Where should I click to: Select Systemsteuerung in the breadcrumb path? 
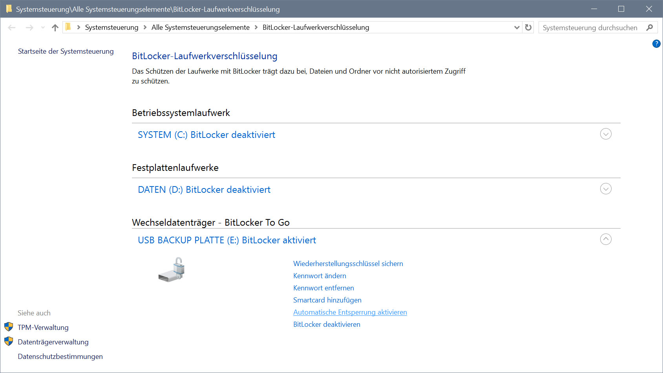[111, 27]
